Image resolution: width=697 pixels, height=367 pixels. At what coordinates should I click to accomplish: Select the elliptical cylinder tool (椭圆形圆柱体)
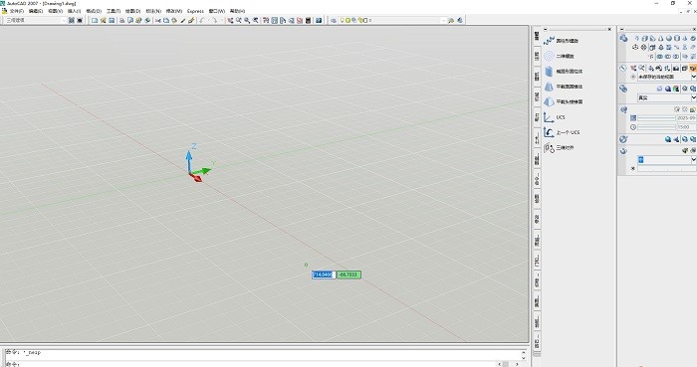tap(563, 71)
